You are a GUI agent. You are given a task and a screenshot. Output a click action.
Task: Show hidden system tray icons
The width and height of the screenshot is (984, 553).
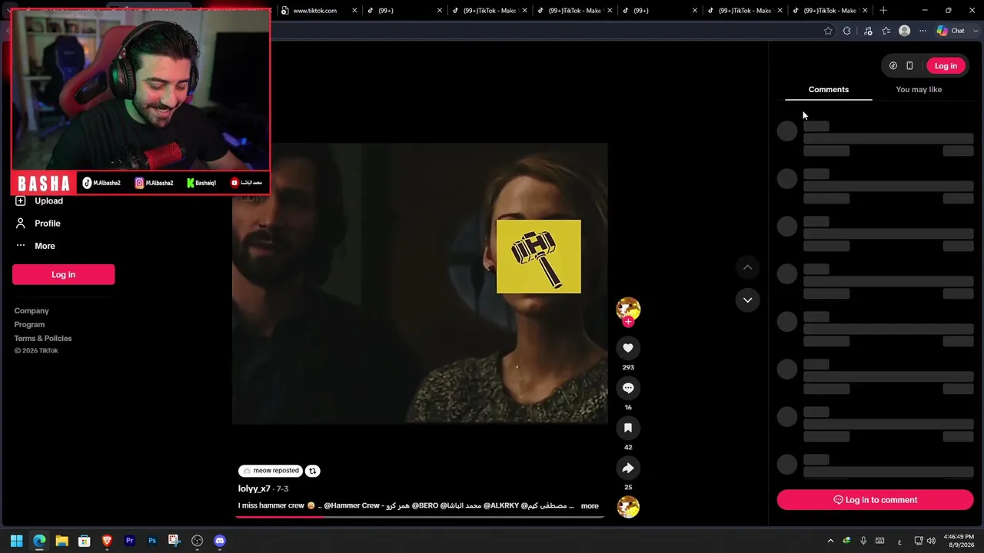pos(830,541)
